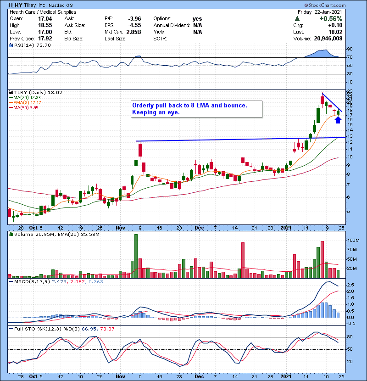Click the Nasdaq GS exchange label

tap(61, 6)
